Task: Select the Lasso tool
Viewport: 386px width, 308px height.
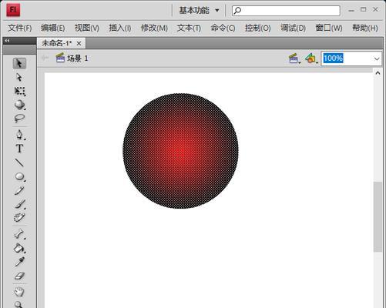Action: coord(19,119)
